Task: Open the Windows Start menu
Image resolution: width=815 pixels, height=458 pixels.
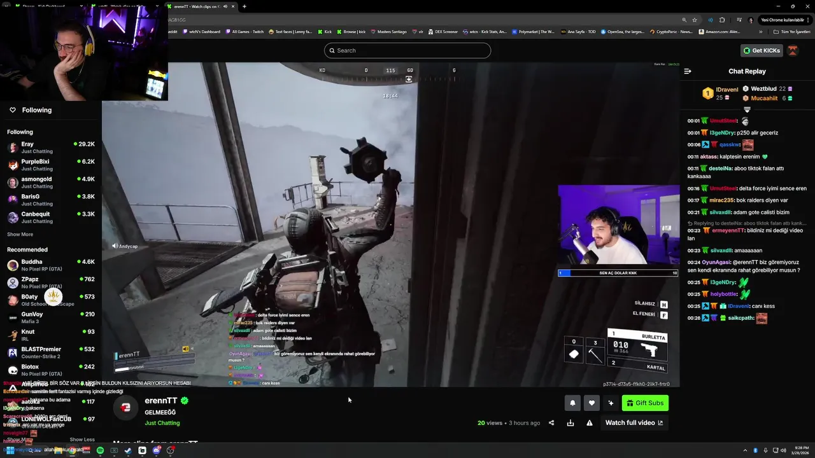Action: coord(9,450)
